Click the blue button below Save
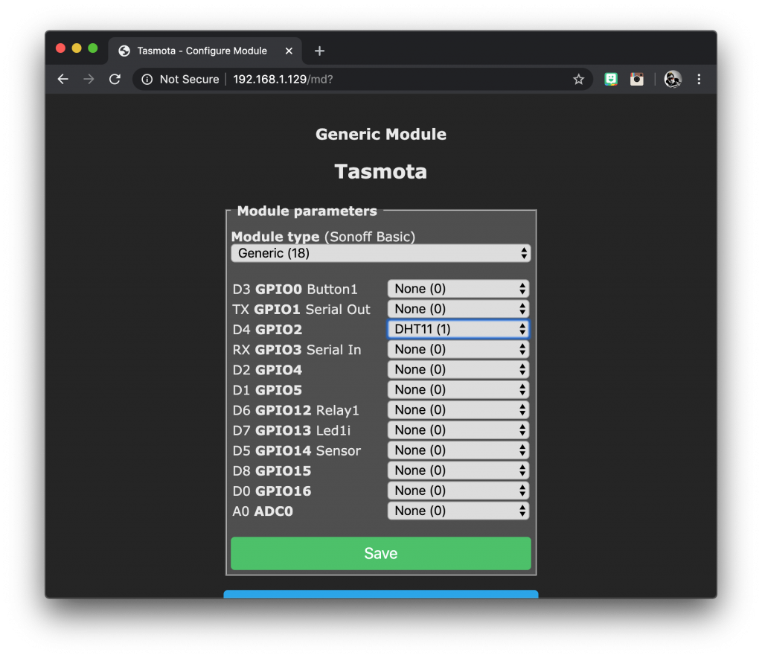The width and height of the screenshot is (762, 658). [380, 594]
